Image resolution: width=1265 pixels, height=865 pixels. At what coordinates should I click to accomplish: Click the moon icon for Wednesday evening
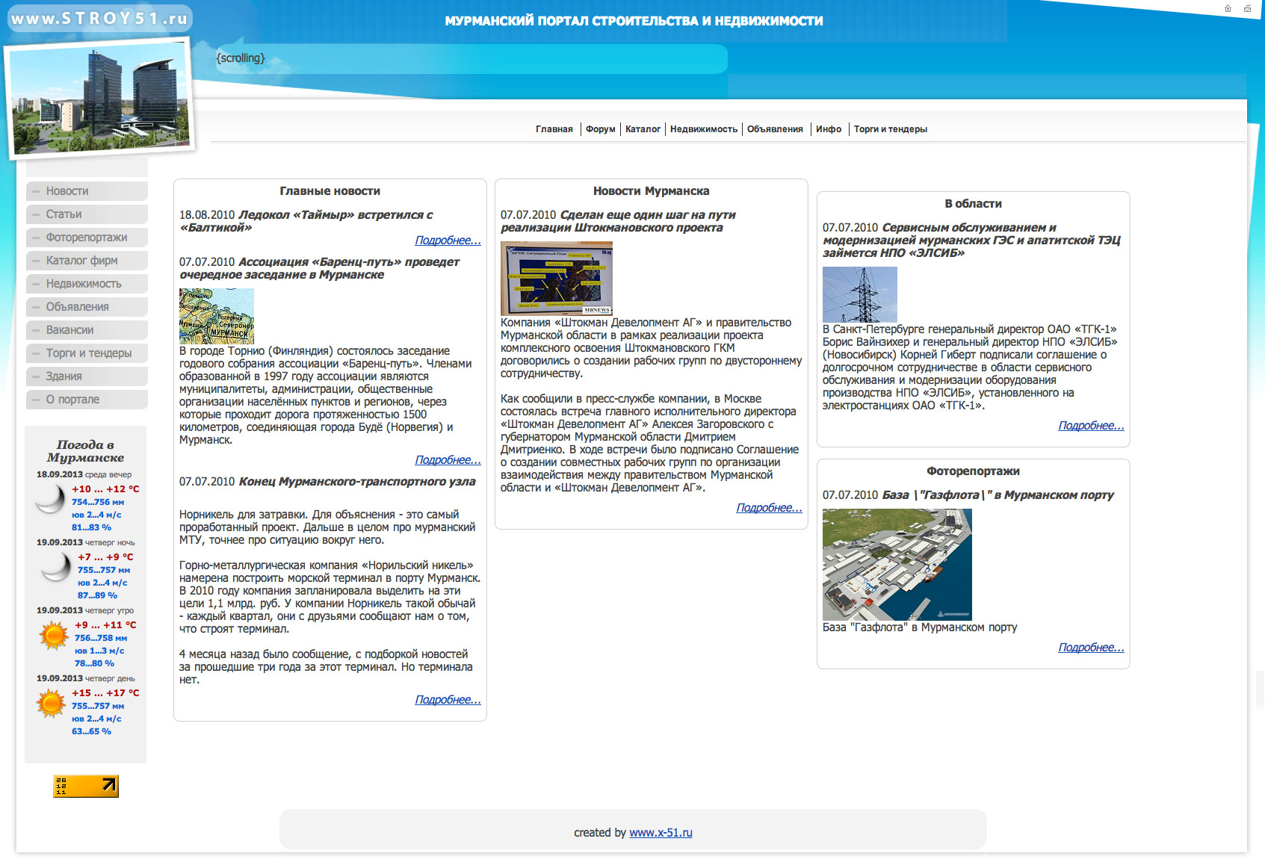(51, 499)
